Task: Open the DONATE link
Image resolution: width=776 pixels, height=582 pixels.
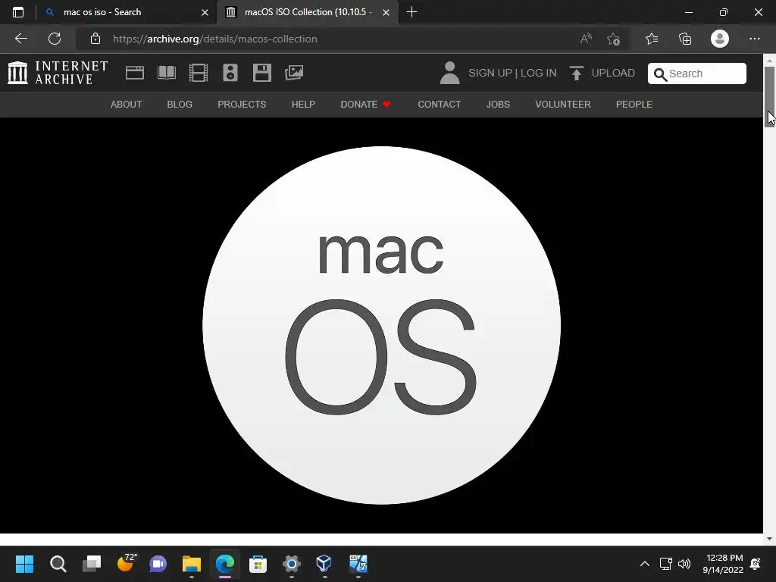Action: pyautogui.click(x=366, y=105)
